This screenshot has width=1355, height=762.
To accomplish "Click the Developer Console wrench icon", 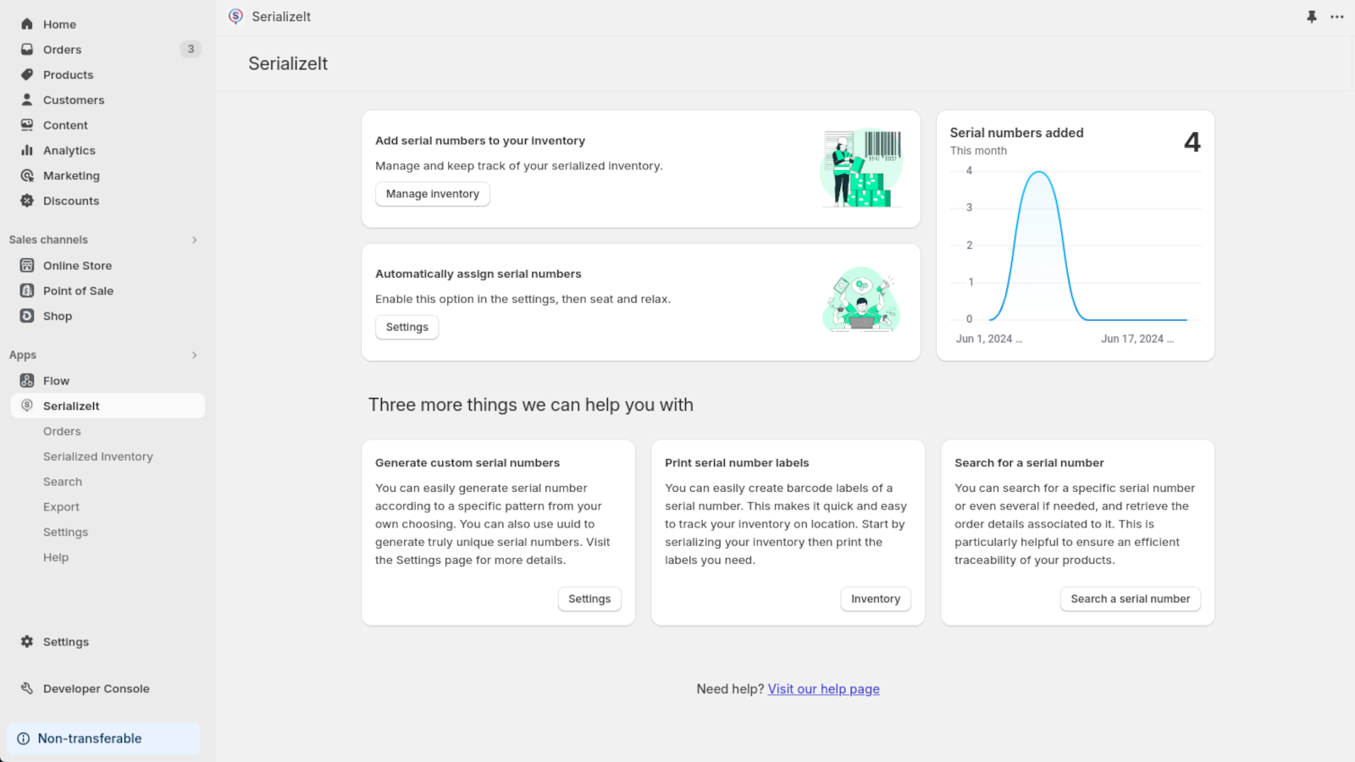I will [x=27, y=688].
